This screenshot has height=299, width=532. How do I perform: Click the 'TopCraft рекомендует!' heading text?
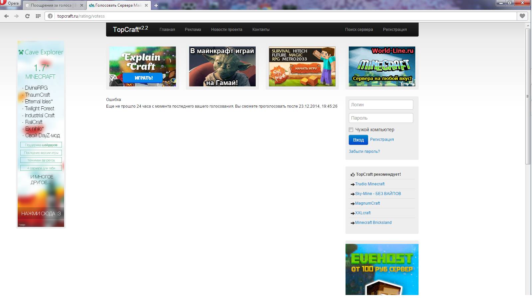pos(378,174)
